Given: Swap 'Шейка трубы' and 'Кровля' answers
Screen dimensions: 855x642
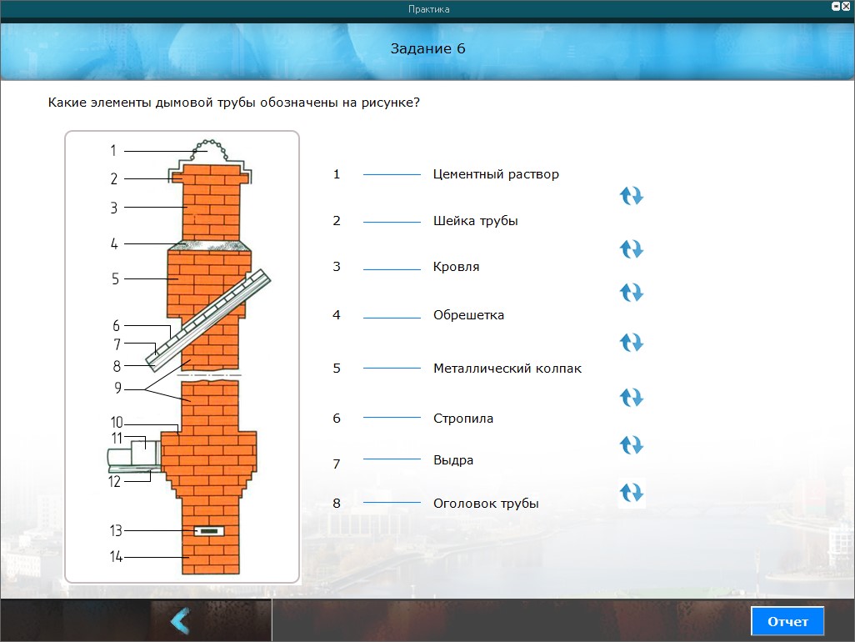Looking at the screenshot, I should (632, 249).
